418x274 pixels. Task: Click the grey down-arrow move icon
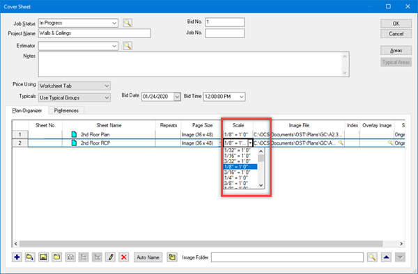(400, 257)
